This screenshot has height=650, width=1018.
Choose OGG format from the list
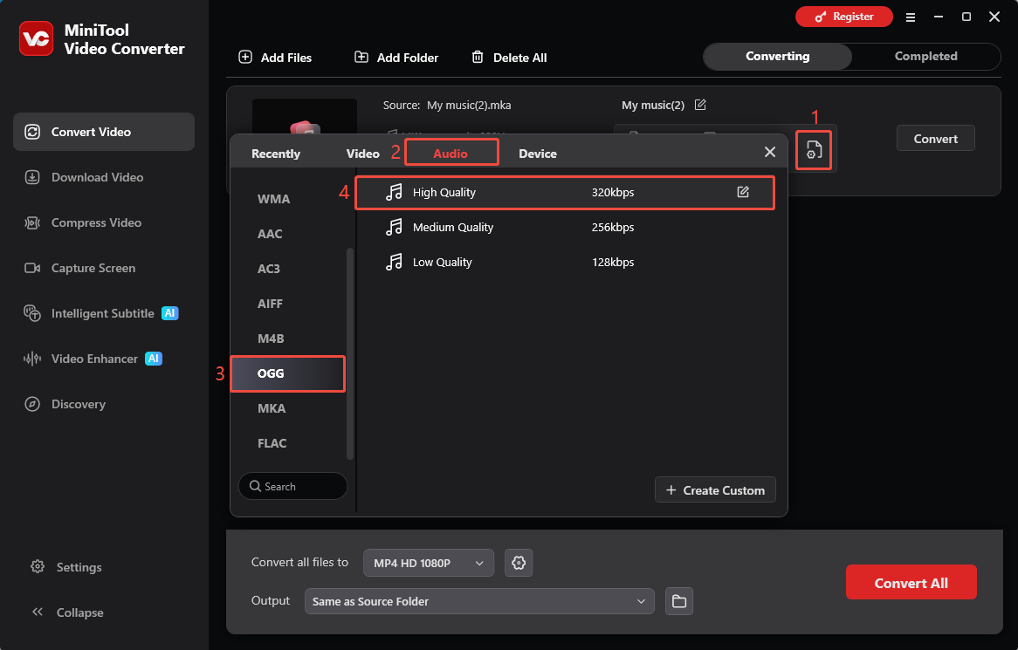click(x=287, y=373)
